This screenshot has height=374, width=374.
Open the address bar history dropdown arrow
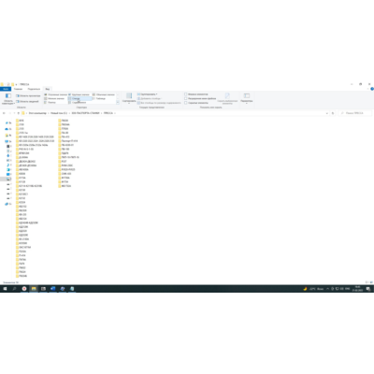(x=326, y=113)
